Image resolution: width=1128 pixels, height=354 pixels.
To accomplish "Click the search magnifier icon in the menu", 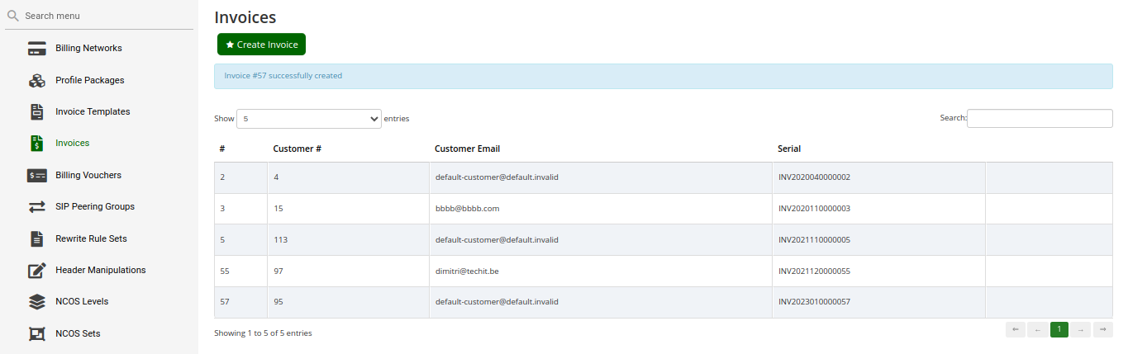I will tap(12, 16).
